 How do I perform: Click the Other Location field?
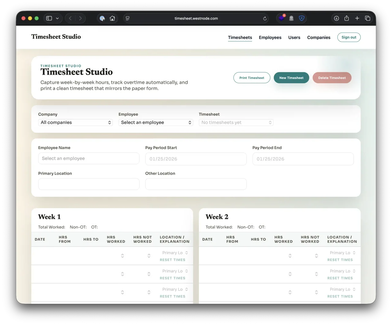click(x=196, y=184)
